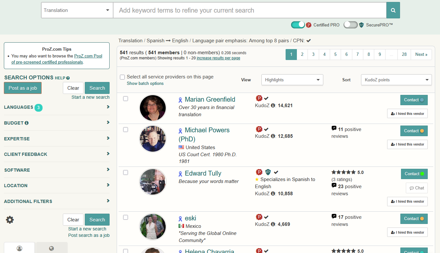Viewport: 440px width, 253px height.
Task: Check Select all service providers checkbox
Action: [122, 77]
